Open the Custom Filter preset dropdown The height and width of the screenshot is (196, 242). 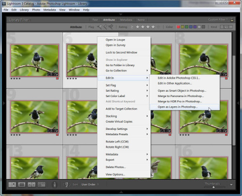click(218, 19)
